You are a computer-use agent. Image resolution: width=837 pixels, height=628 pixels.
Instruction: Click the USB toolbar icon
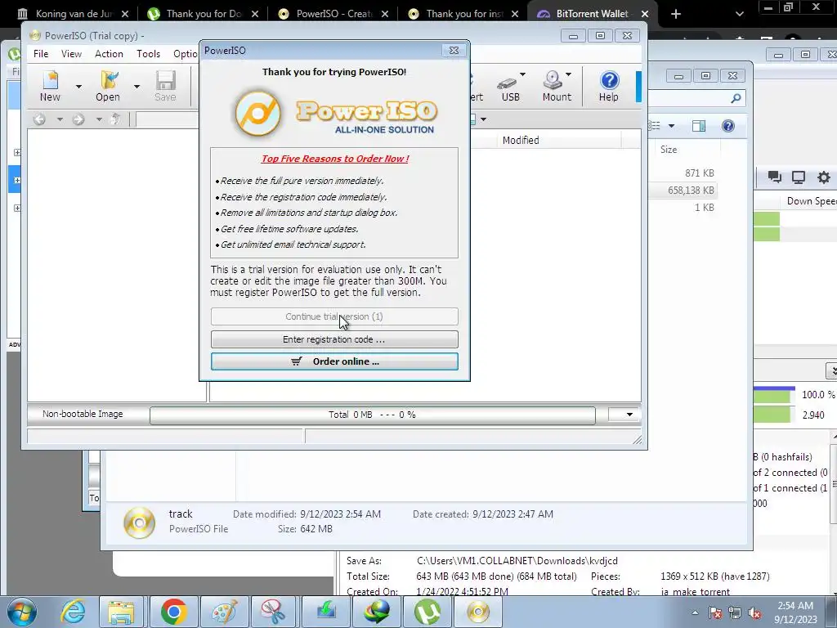[x=510, y=85]
